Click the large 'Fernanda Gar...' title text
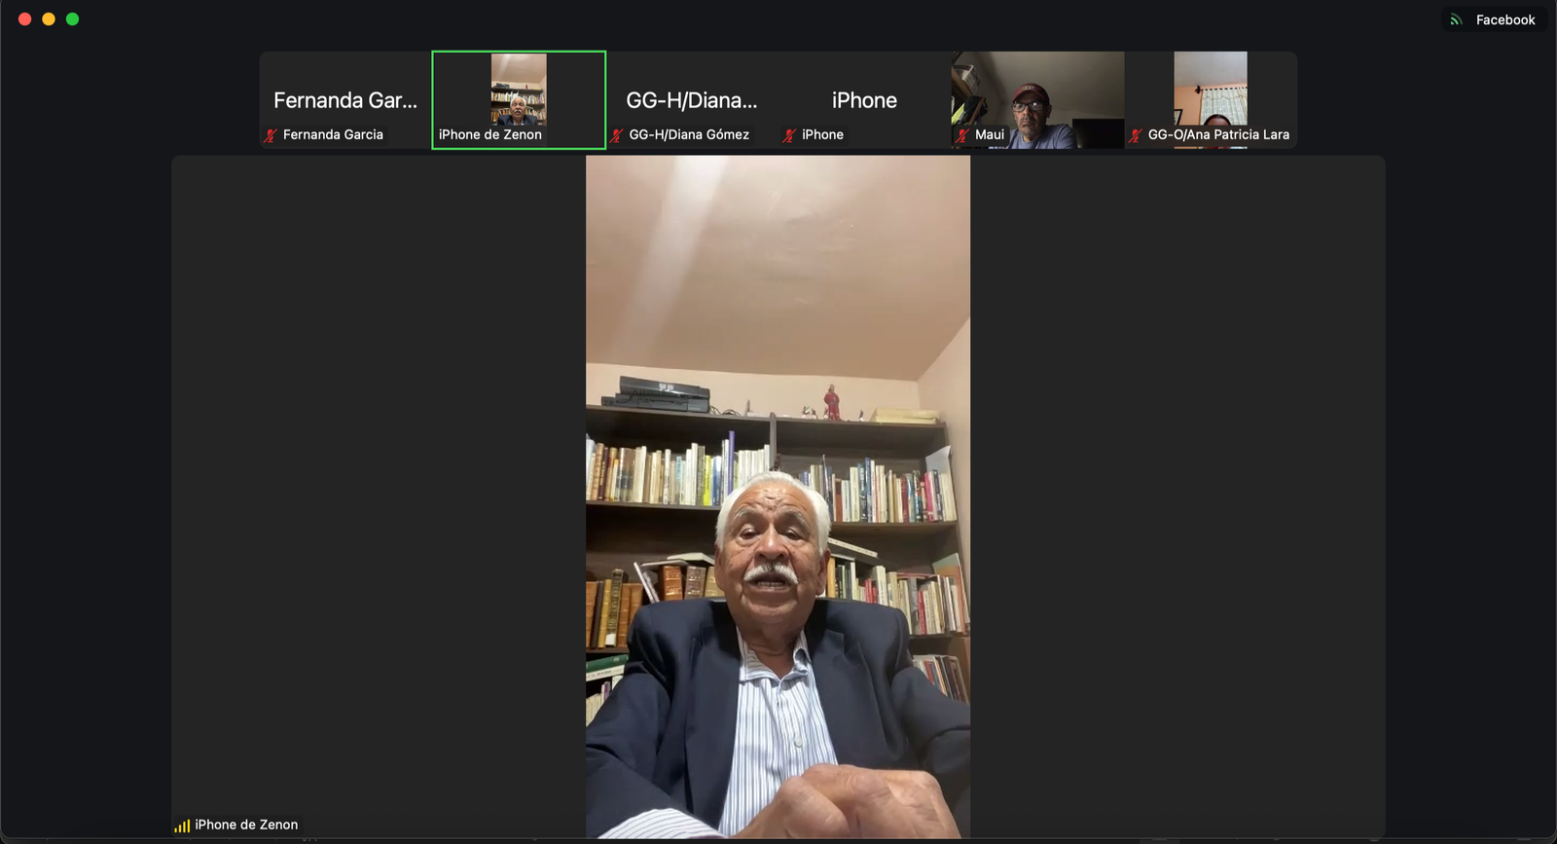 [345, 100]
